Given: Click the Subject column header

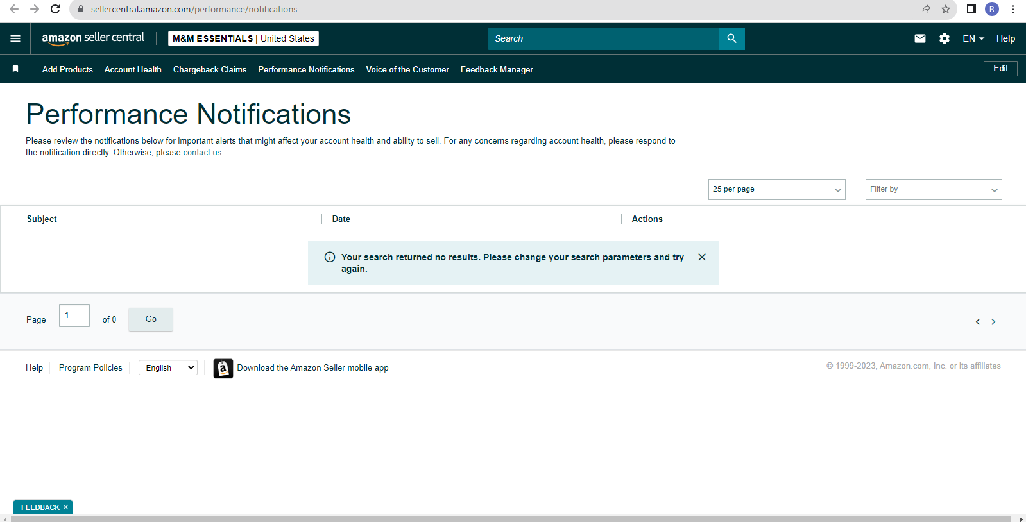Looking at the screenshot, I should [x=42, y=219].
